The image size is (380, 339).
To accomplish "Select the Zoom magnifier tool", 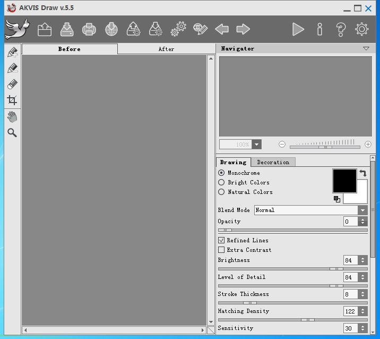I will click(12, 133).
